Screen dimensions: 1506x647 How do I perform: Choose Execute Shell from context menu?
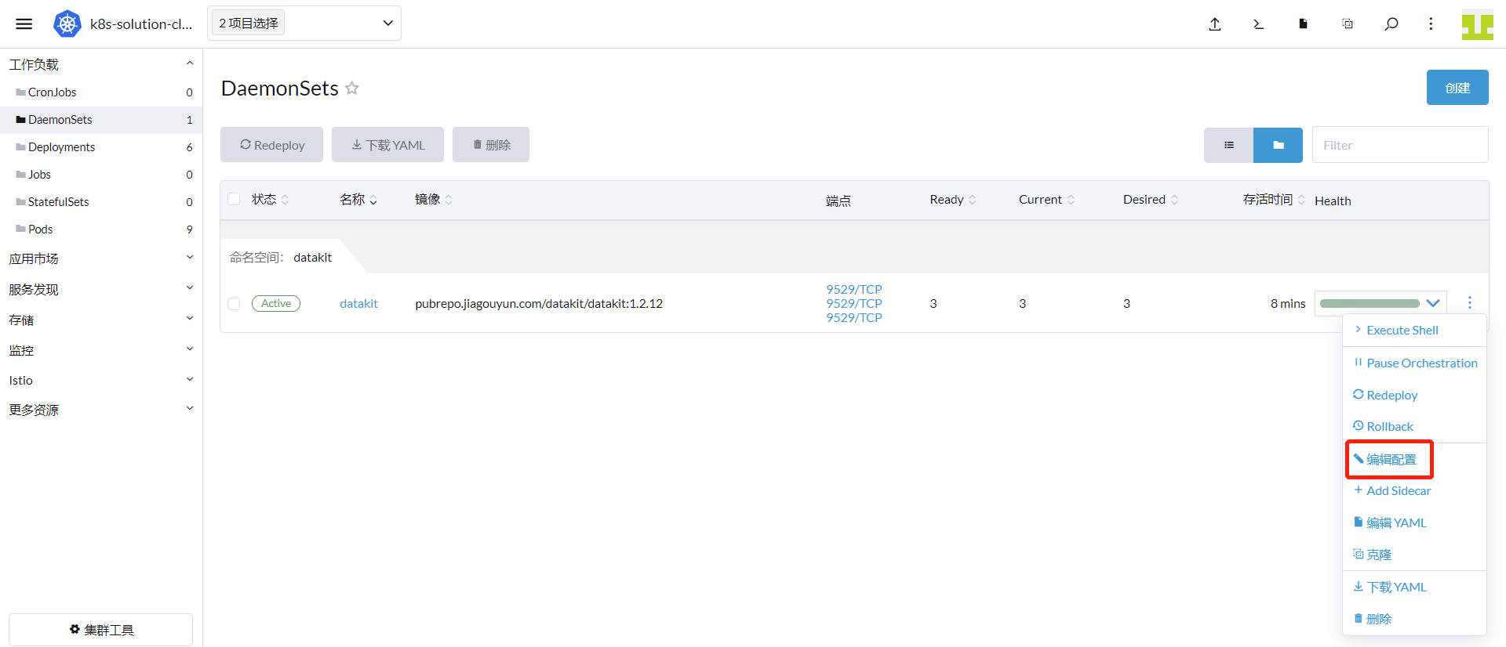(x=1414, y=331)
